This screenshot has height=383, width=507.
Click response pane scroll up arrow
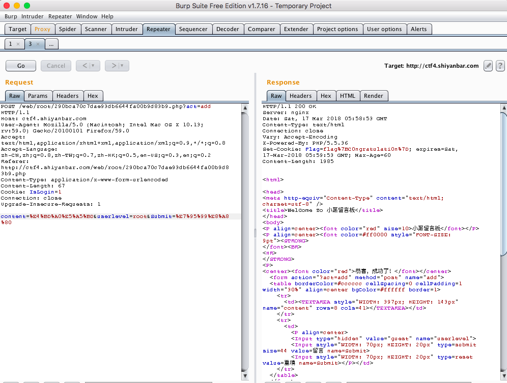coord(504,107)
